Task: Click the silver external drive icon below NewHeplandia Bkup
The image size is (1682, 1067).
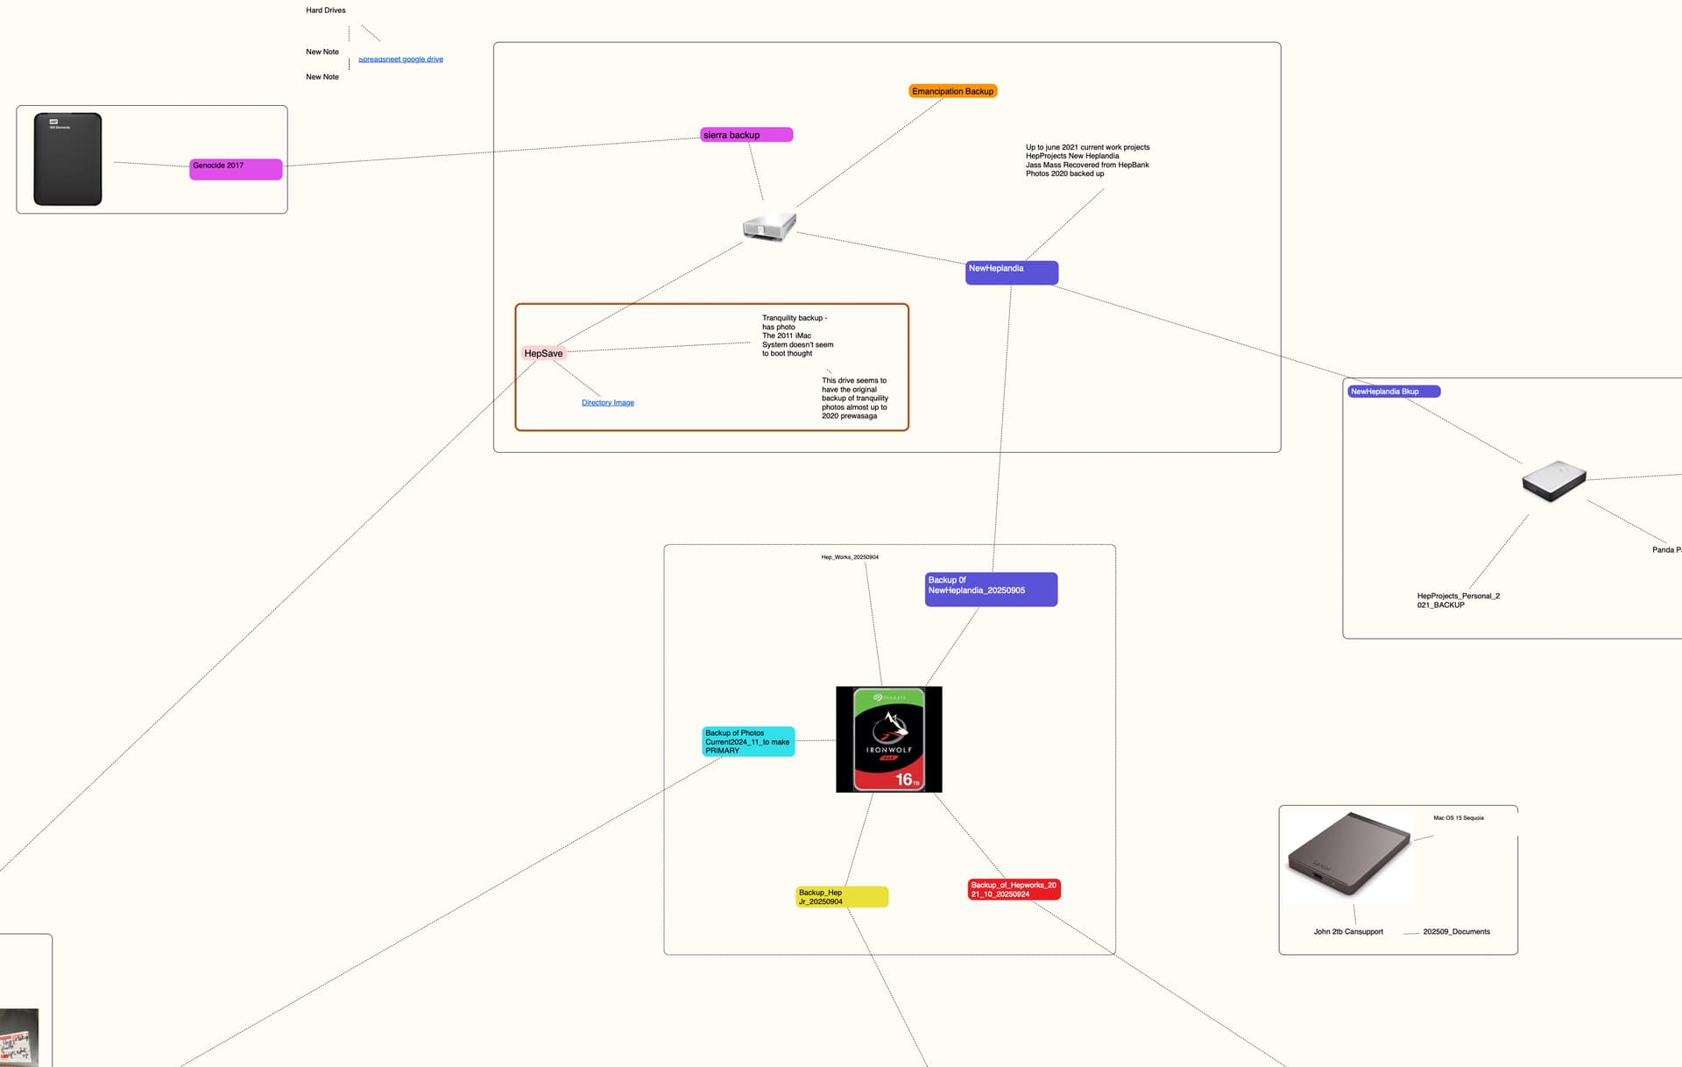Action: click(x=1553, y=480)
